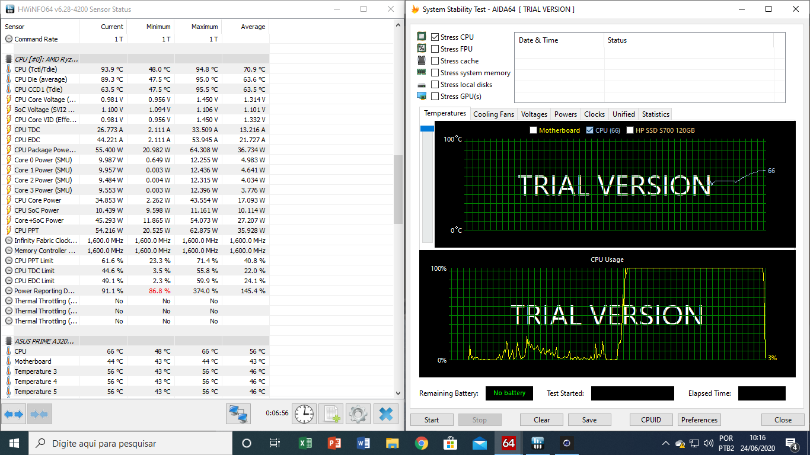810x455 pixels.
Task: Select the Temperatures tab
Action: [445, 113]
